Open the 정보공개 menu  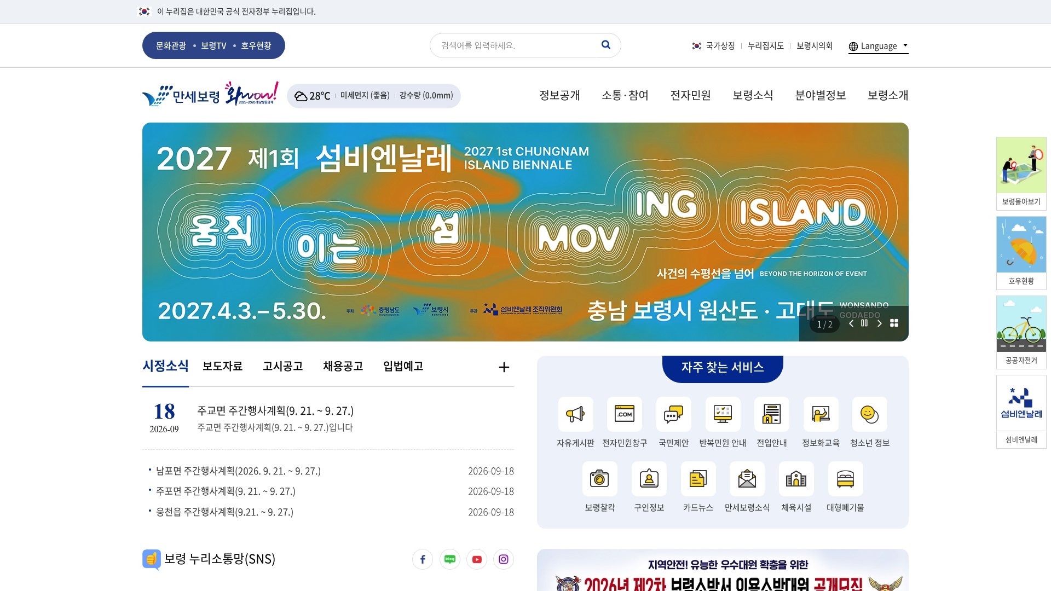(559, 95)
